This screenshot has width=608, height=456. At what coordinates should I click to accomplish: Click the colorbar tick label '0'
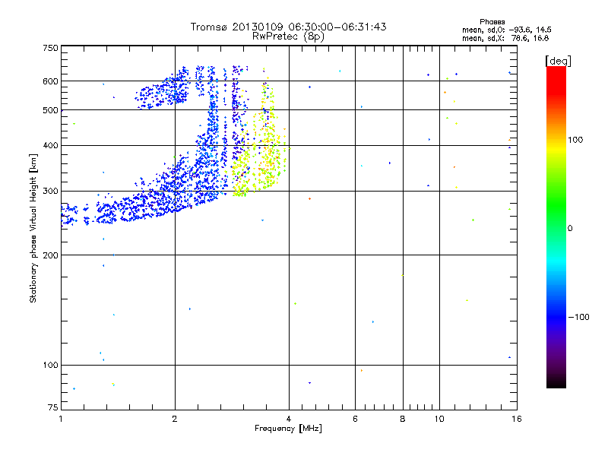(570, 229)
